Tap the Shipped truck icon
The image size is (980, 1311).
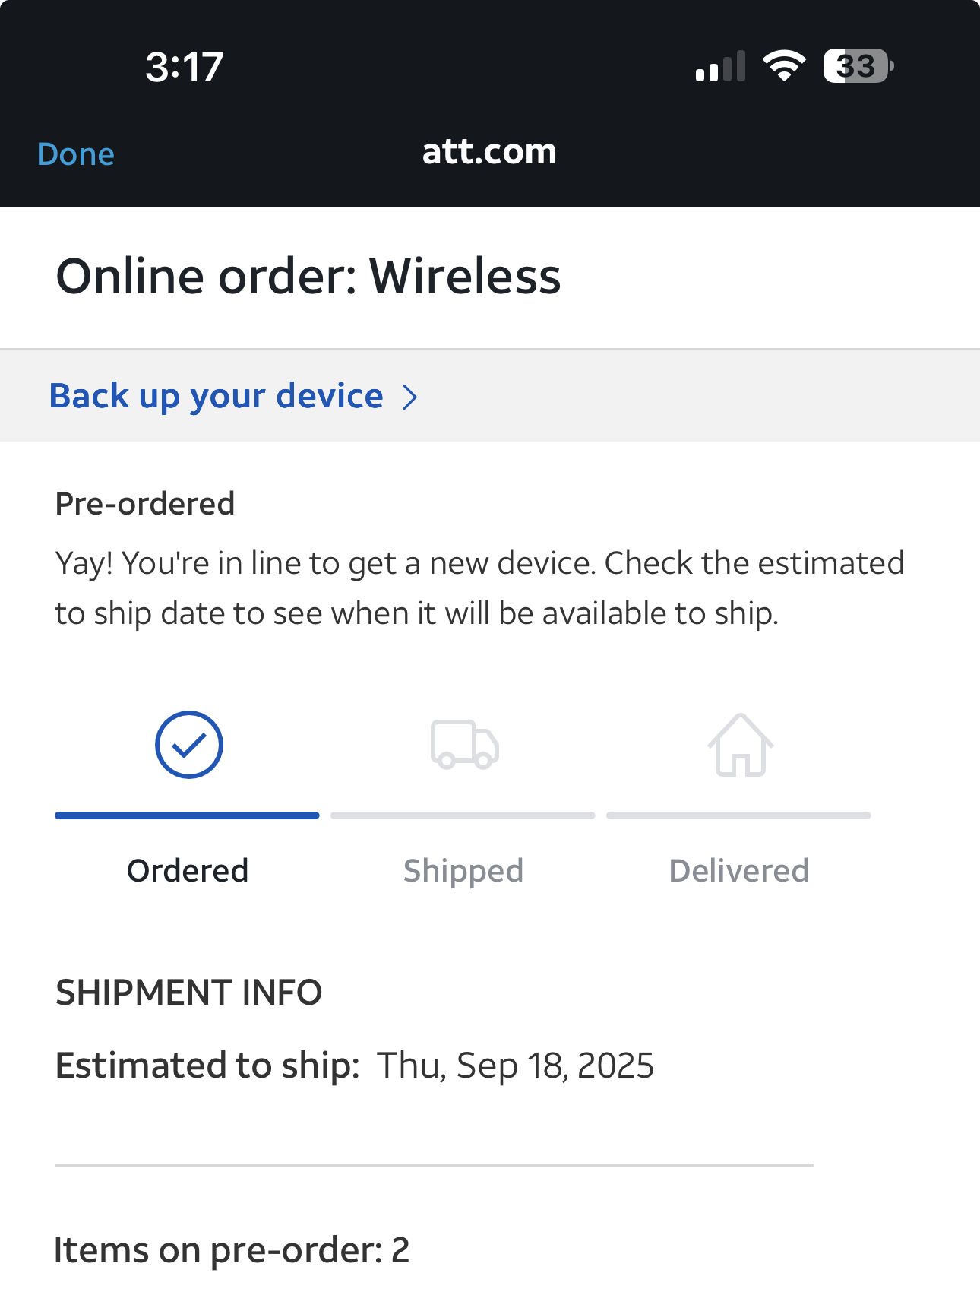pyautogui.click(x=464, y=745)
